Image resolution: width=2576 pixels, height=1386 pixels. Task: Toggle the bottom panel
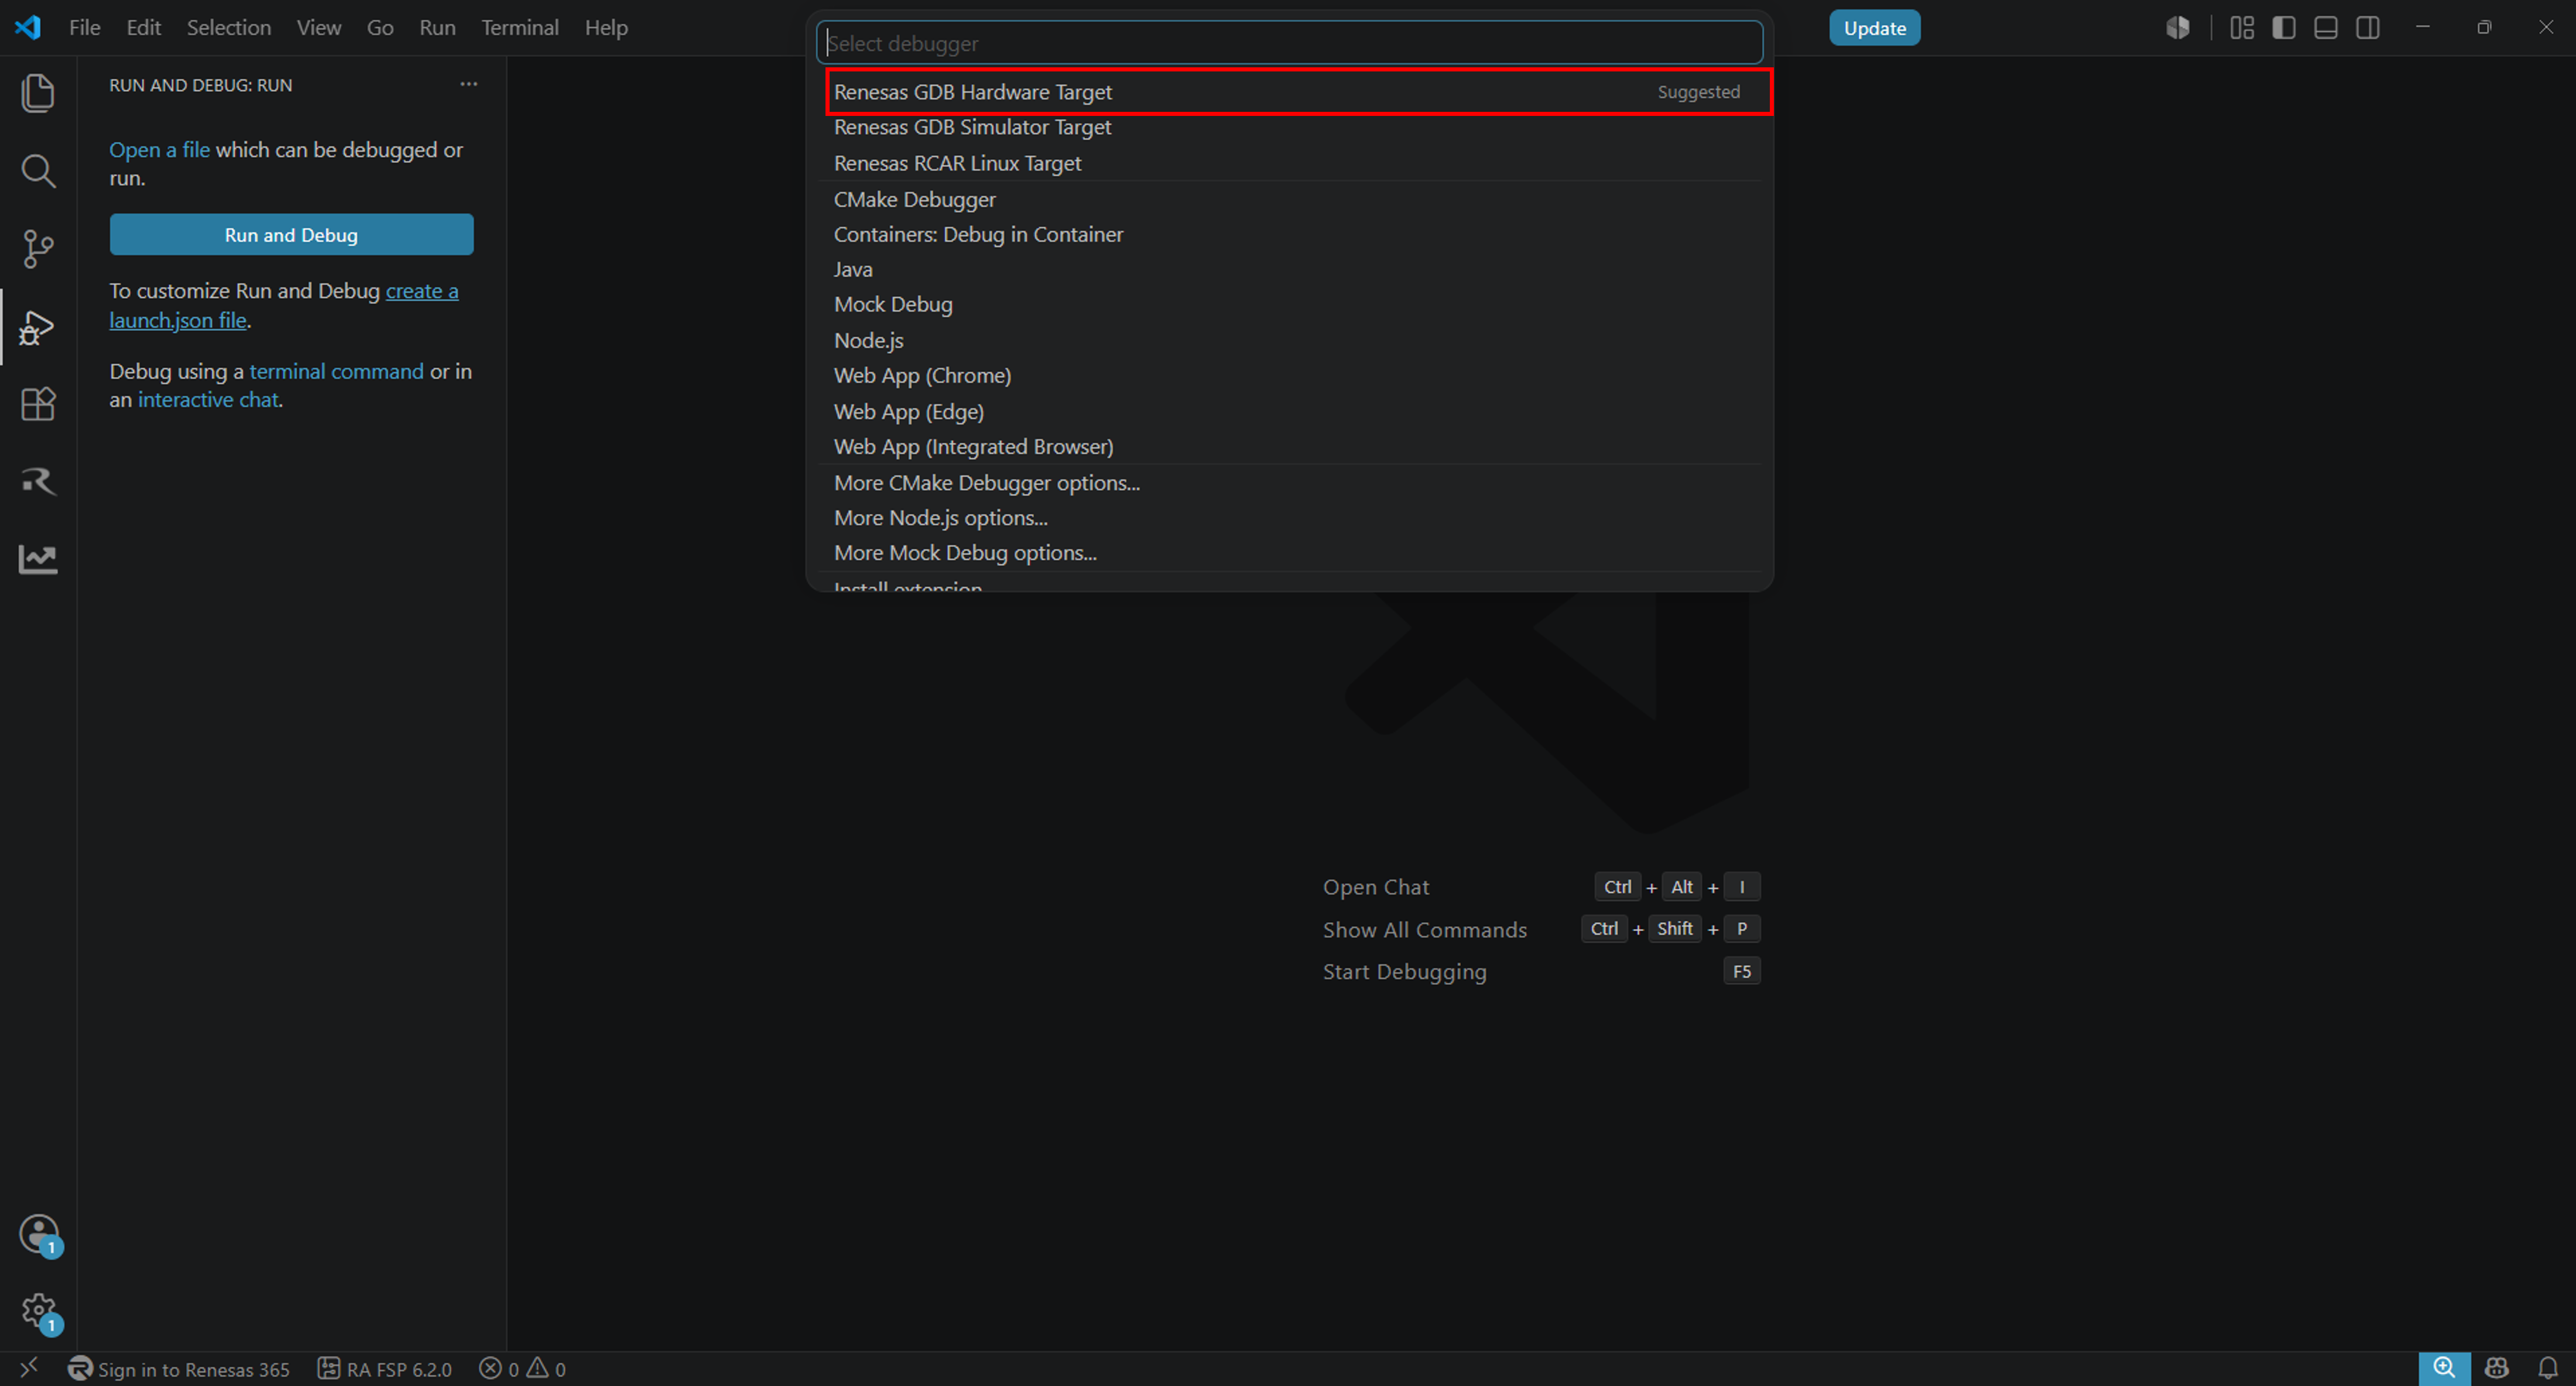tap(2326, 28)
